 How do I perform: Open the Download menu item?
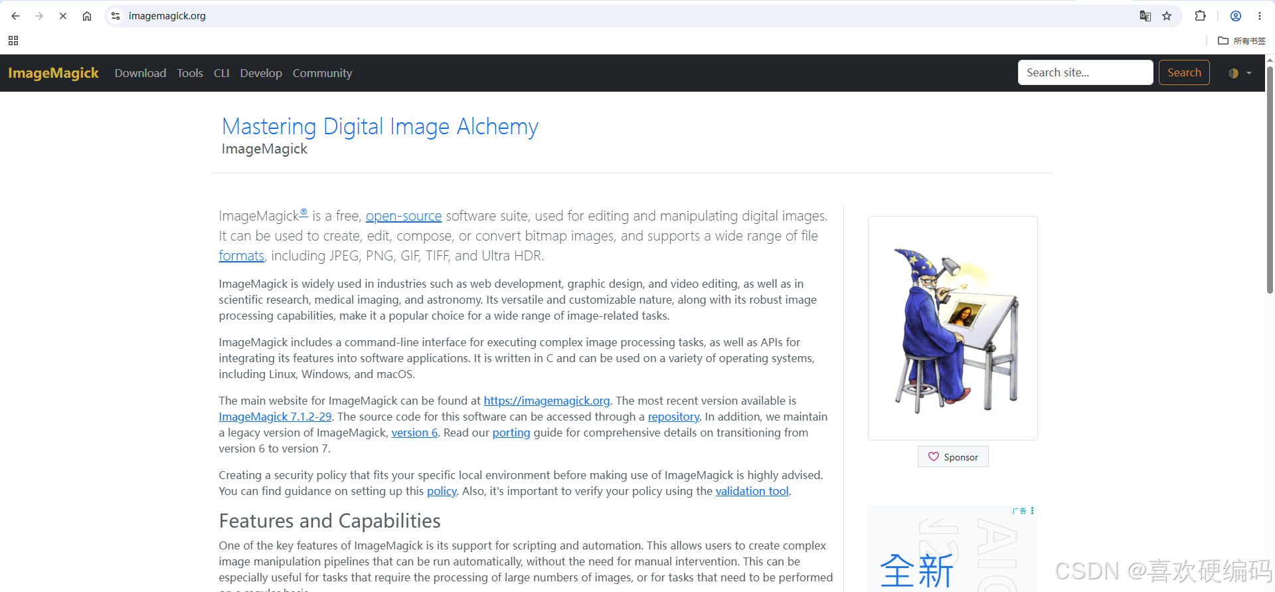pyautogui.click(x=140, y=73)
